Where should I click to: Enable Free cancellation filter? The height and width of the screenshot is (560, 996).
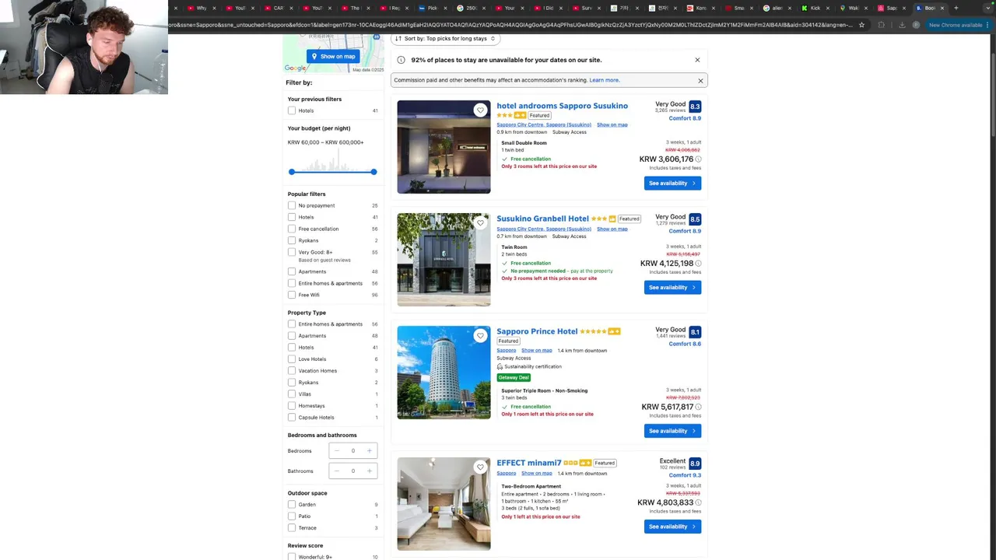(292, 229)
